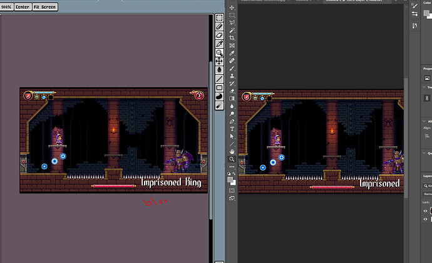The width and height of the screenshot is (432, 263).
Task: Hide the top layer using its eye icon
Action: [425, 211]
